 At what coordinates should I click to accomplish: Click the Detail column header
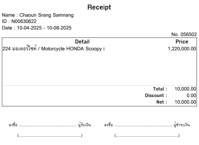tap(82, 42)
